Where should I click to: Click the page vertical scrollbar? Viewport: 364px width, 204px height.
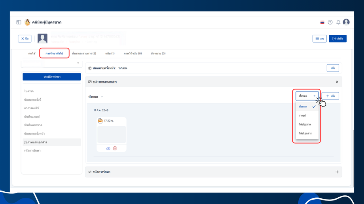tap(353, 158)
